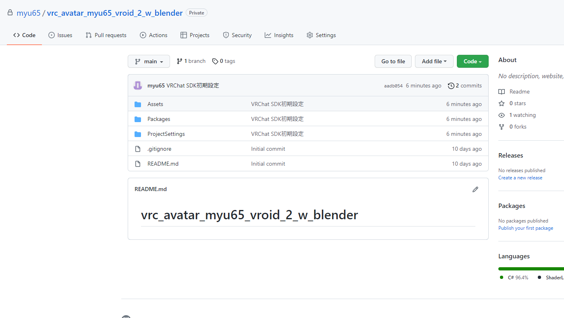This screenshot has width=564, height=318.
Task: Open the Assets folder
Action: click(155, 104)
